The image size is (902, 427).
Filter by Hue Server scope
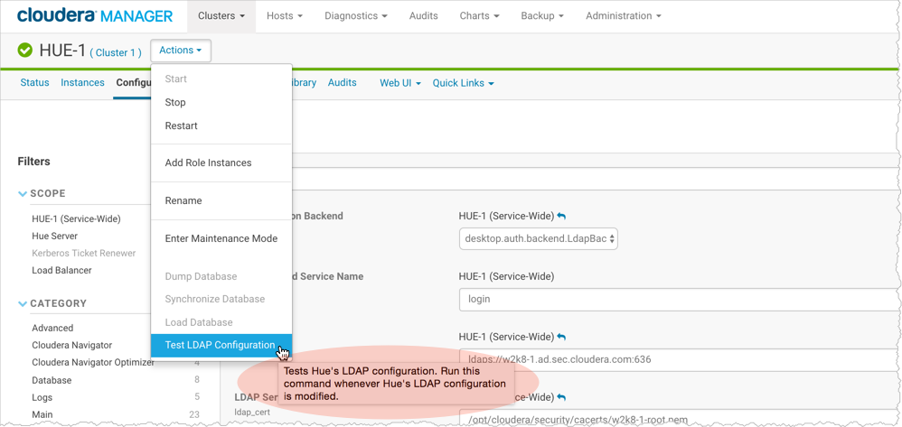coord(54,236)
